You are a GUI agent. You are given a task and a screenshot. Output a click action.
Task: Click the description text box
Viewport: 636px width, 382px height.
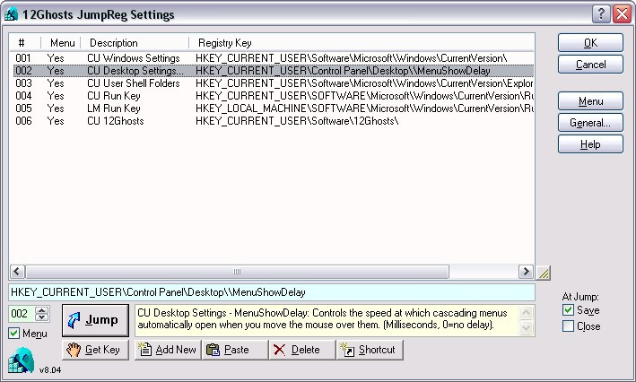tap(327, 320)
